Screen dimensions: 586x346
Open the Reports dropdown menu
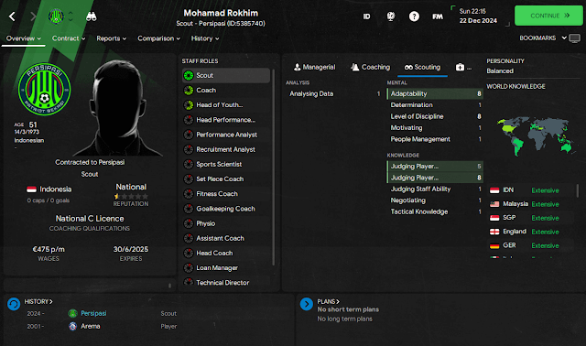(112, 38)
